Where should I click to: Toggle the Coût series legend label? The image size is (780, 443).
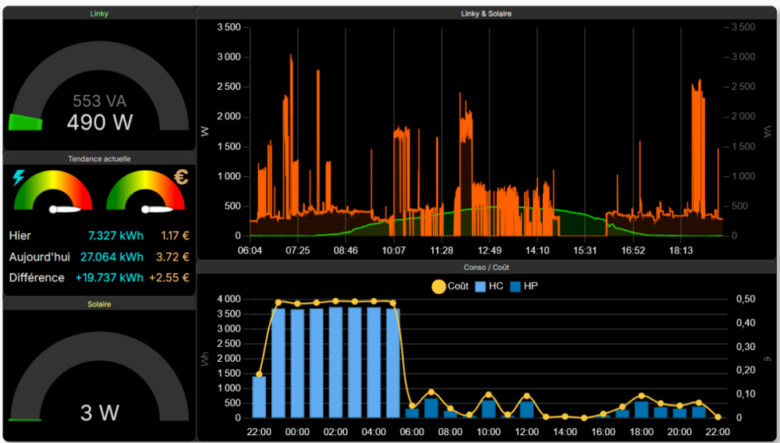(458, 286)
